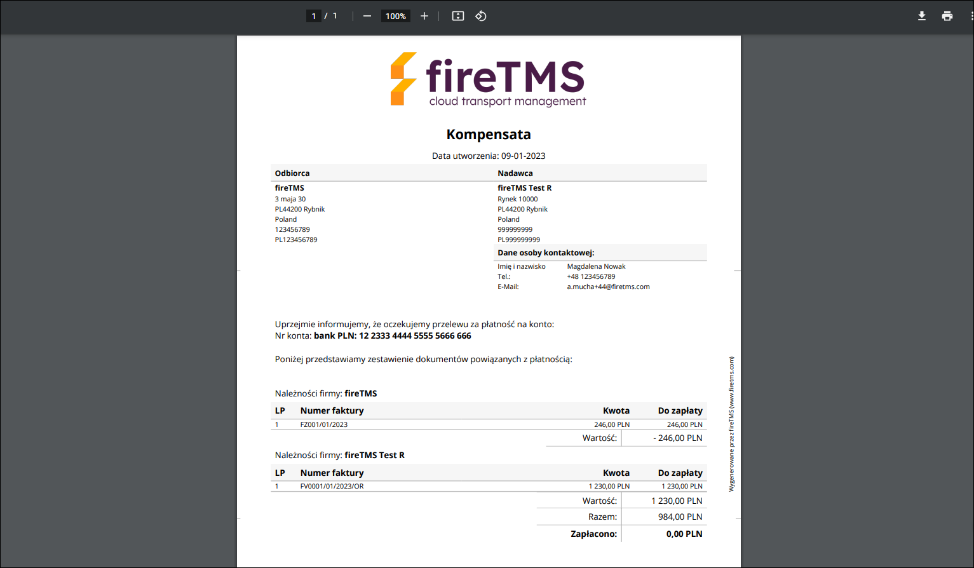Screen dimensions: 974x568
Task: Click recipient phone number 123456789
Action: coord(292,229)
